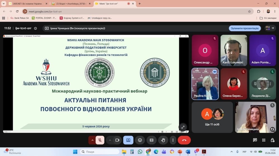The height and width of the screenshot is (156, 279).
Task: Open Urzekające rzęsy bookmark
Action: click(100, 18)
